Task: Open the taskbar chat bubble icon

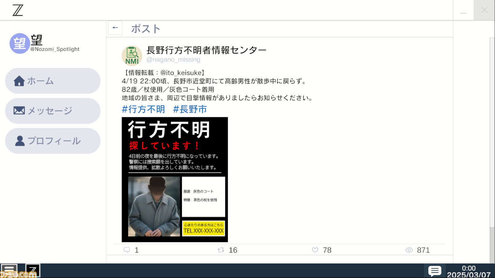Action: pos(435,271)
